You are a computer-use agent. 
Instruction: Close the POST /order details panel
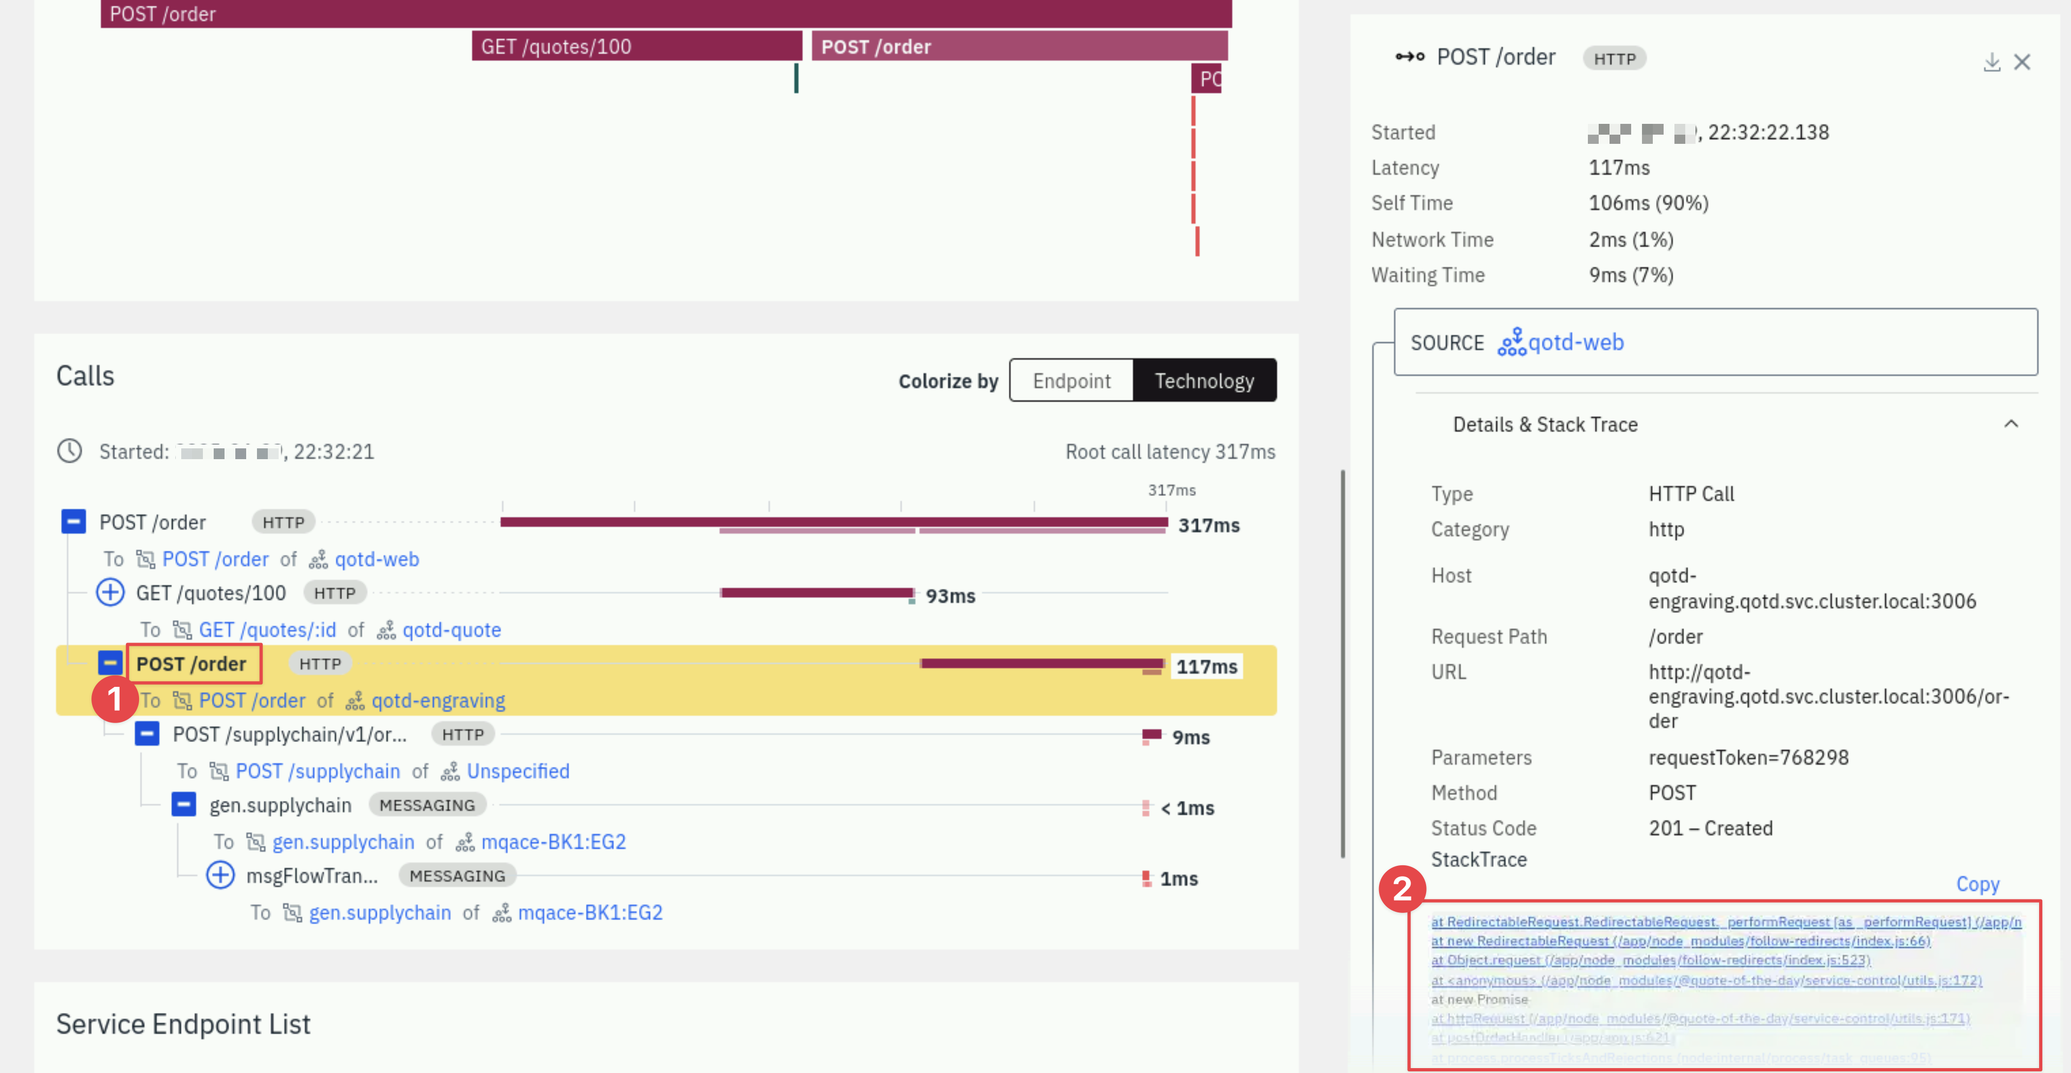click(2022, 62)
